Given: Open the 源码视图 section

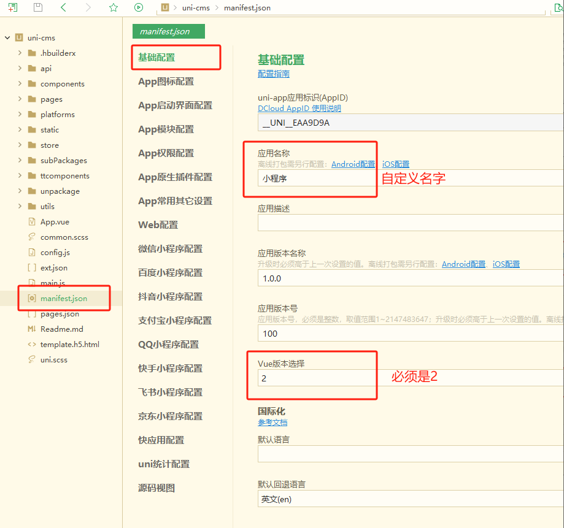Looking at the screenshot, I should point(156,488).
